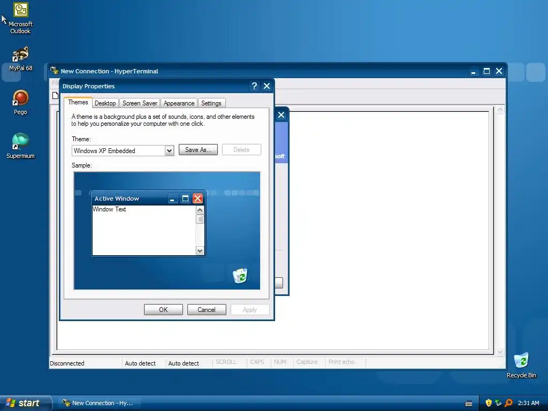Click the NUM status bar indicator
Screen dimensions: 548x411
(280, 362)
